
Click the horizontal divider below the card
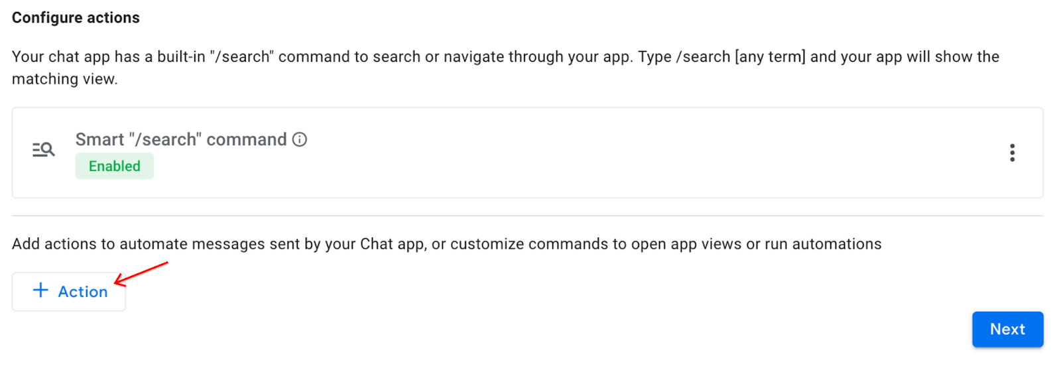[527, 215]
